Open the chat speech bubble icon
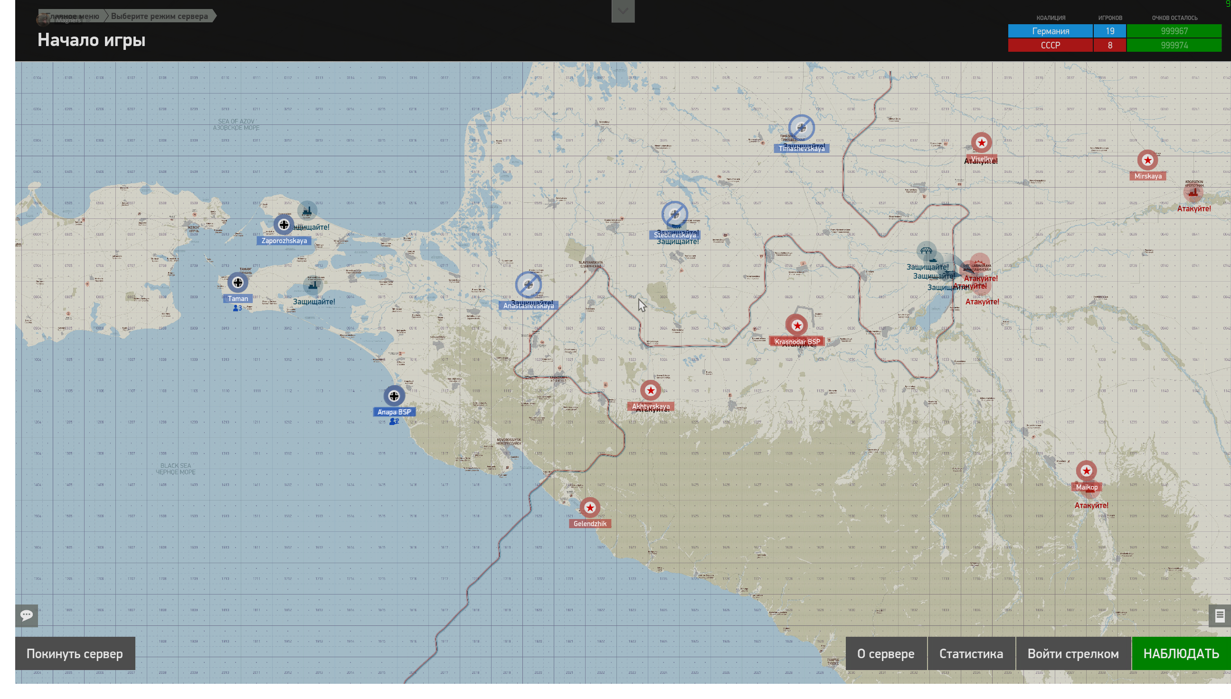The image size is (1231, 699). click(27, 615)
